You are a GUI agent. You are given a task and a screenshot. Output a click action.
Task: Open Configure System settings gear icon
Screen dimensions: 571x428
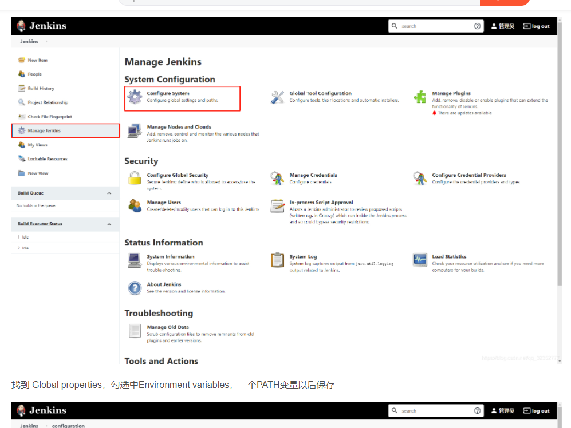(135, 97)
